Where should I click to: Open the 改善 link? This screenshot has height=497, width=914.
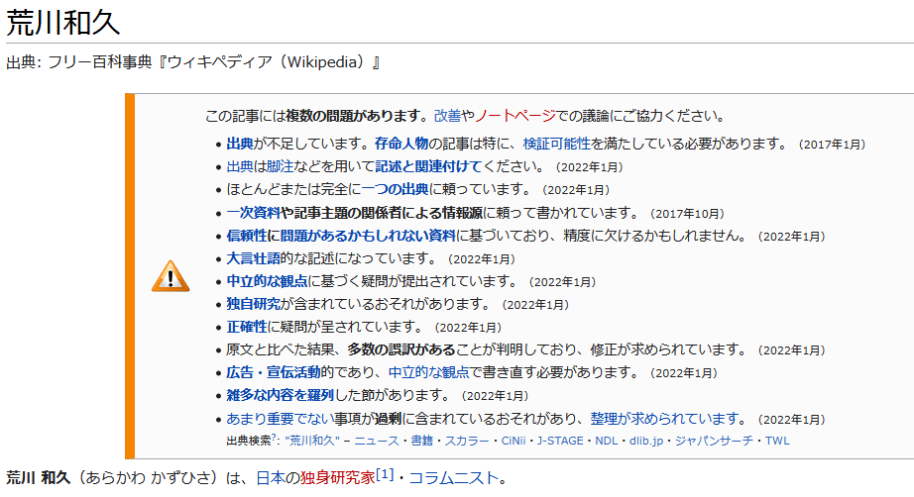pos(447,116)
